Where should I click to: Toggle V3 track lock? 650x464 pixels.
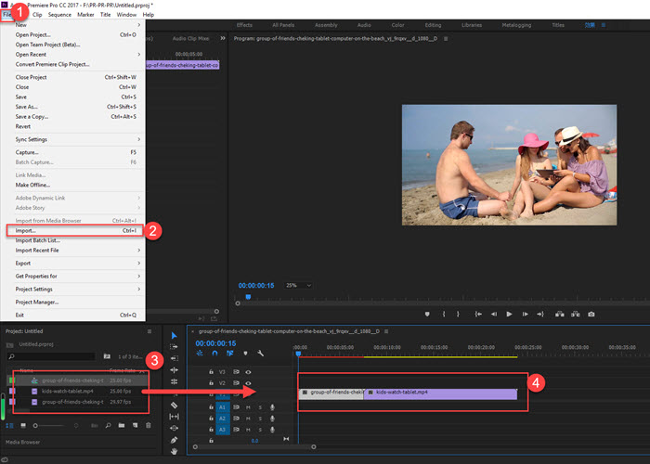point(211,372)
